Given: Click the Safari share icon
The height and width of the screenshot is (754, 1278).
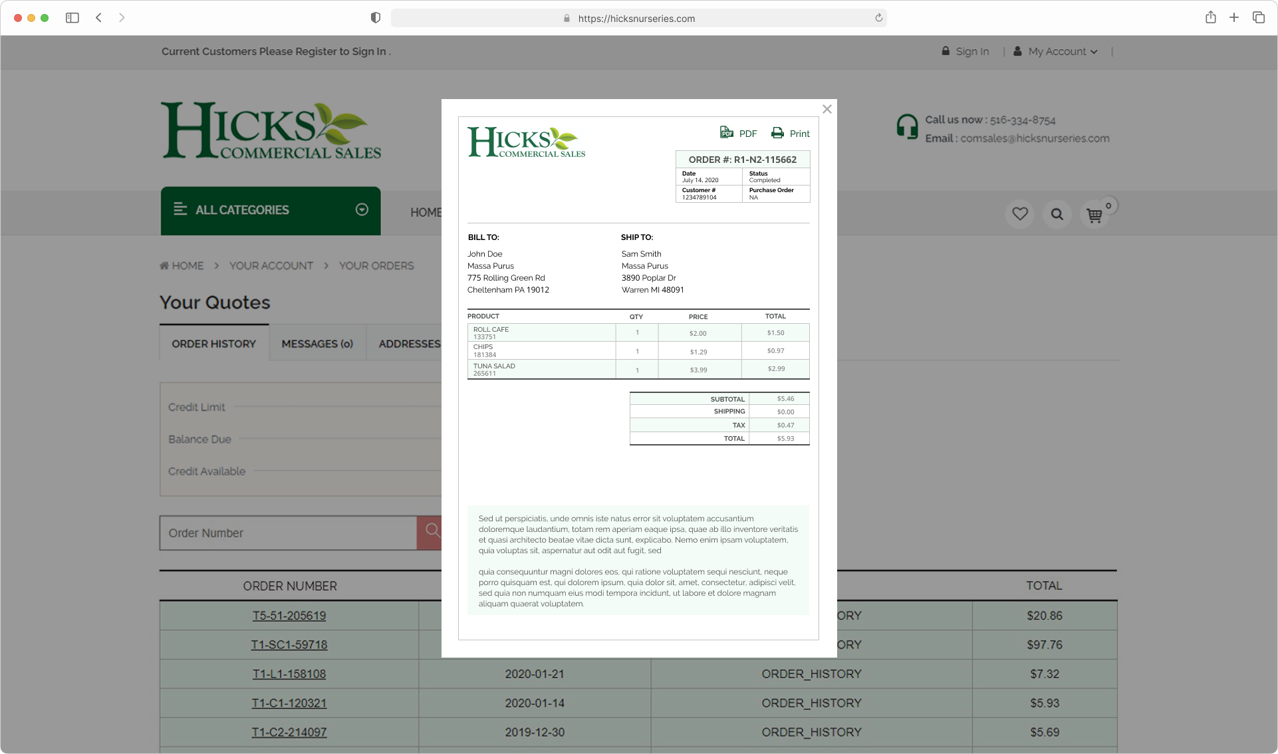Looking at the screenshot, I should coord(1210,18).
